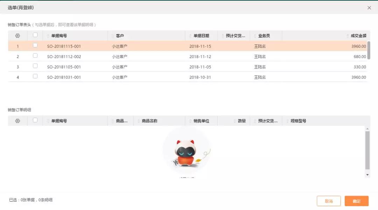The height and width of the screenshot is (210, 378).
Task: Toggle select-all checkbox in details table
Action: click(35, 120)
